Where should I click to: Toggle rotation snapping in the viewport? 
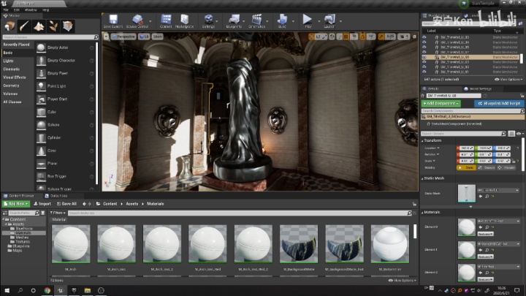[x=362, y=37]
